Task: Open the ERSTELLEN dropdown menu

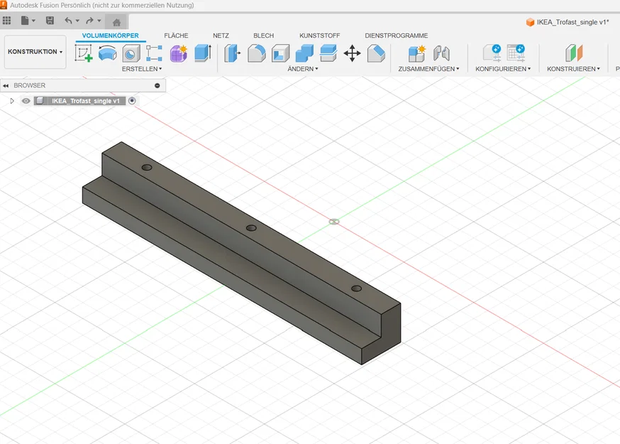Action: 142,69
